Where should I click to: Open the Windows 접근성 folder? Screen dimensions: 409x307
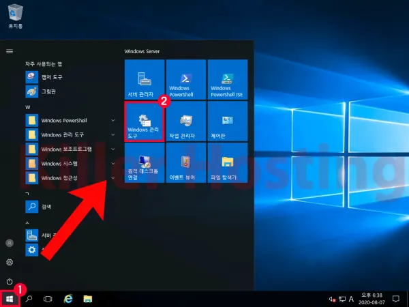(x=70, y=178)
